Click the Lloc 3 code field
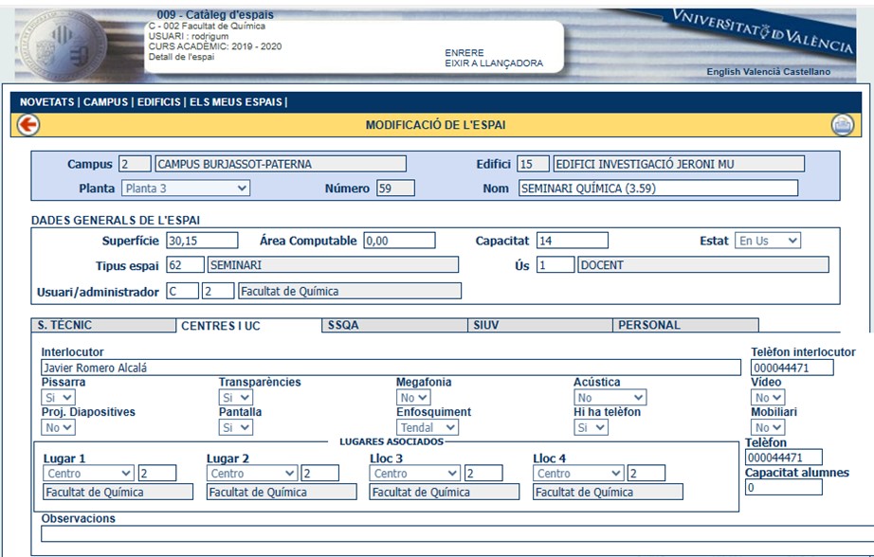 [483, 474]
